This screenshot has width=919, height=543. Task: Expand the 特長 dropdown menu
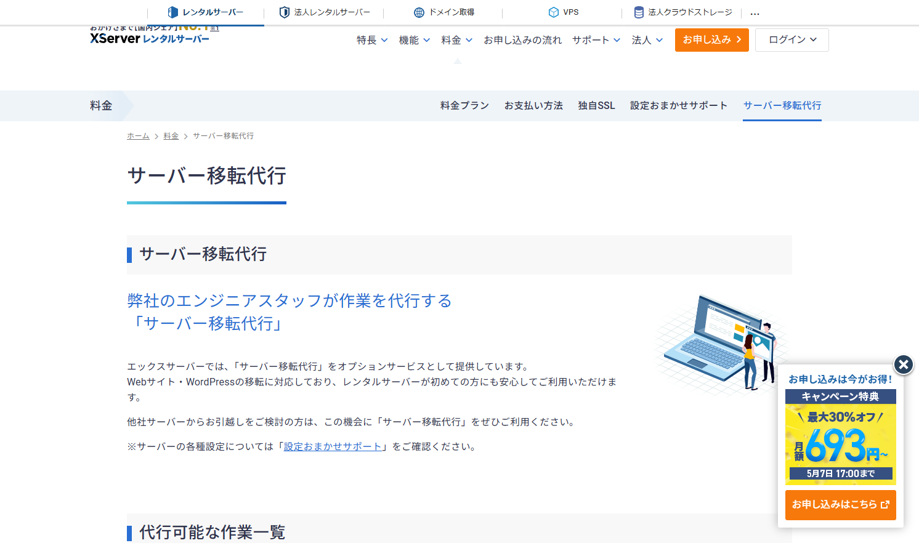point(372,40)
